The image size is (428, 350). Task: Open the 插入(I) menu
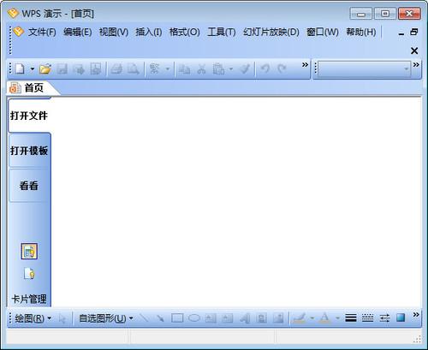(149, 32)
